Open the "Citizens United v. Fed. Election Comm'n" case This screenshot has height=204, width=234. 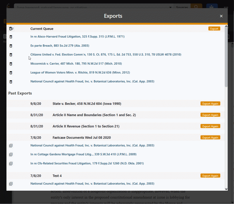106,54
